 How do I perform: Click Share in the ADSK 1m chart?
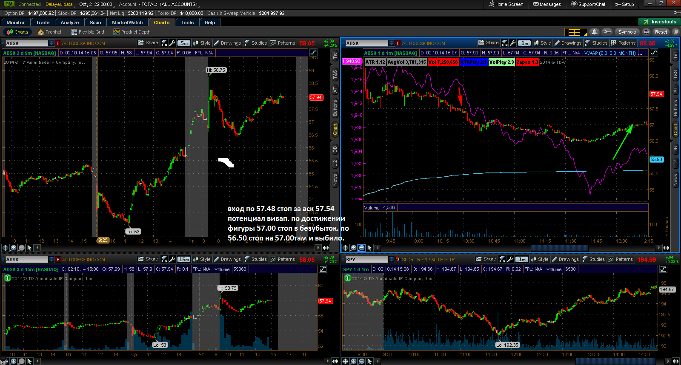489,43
